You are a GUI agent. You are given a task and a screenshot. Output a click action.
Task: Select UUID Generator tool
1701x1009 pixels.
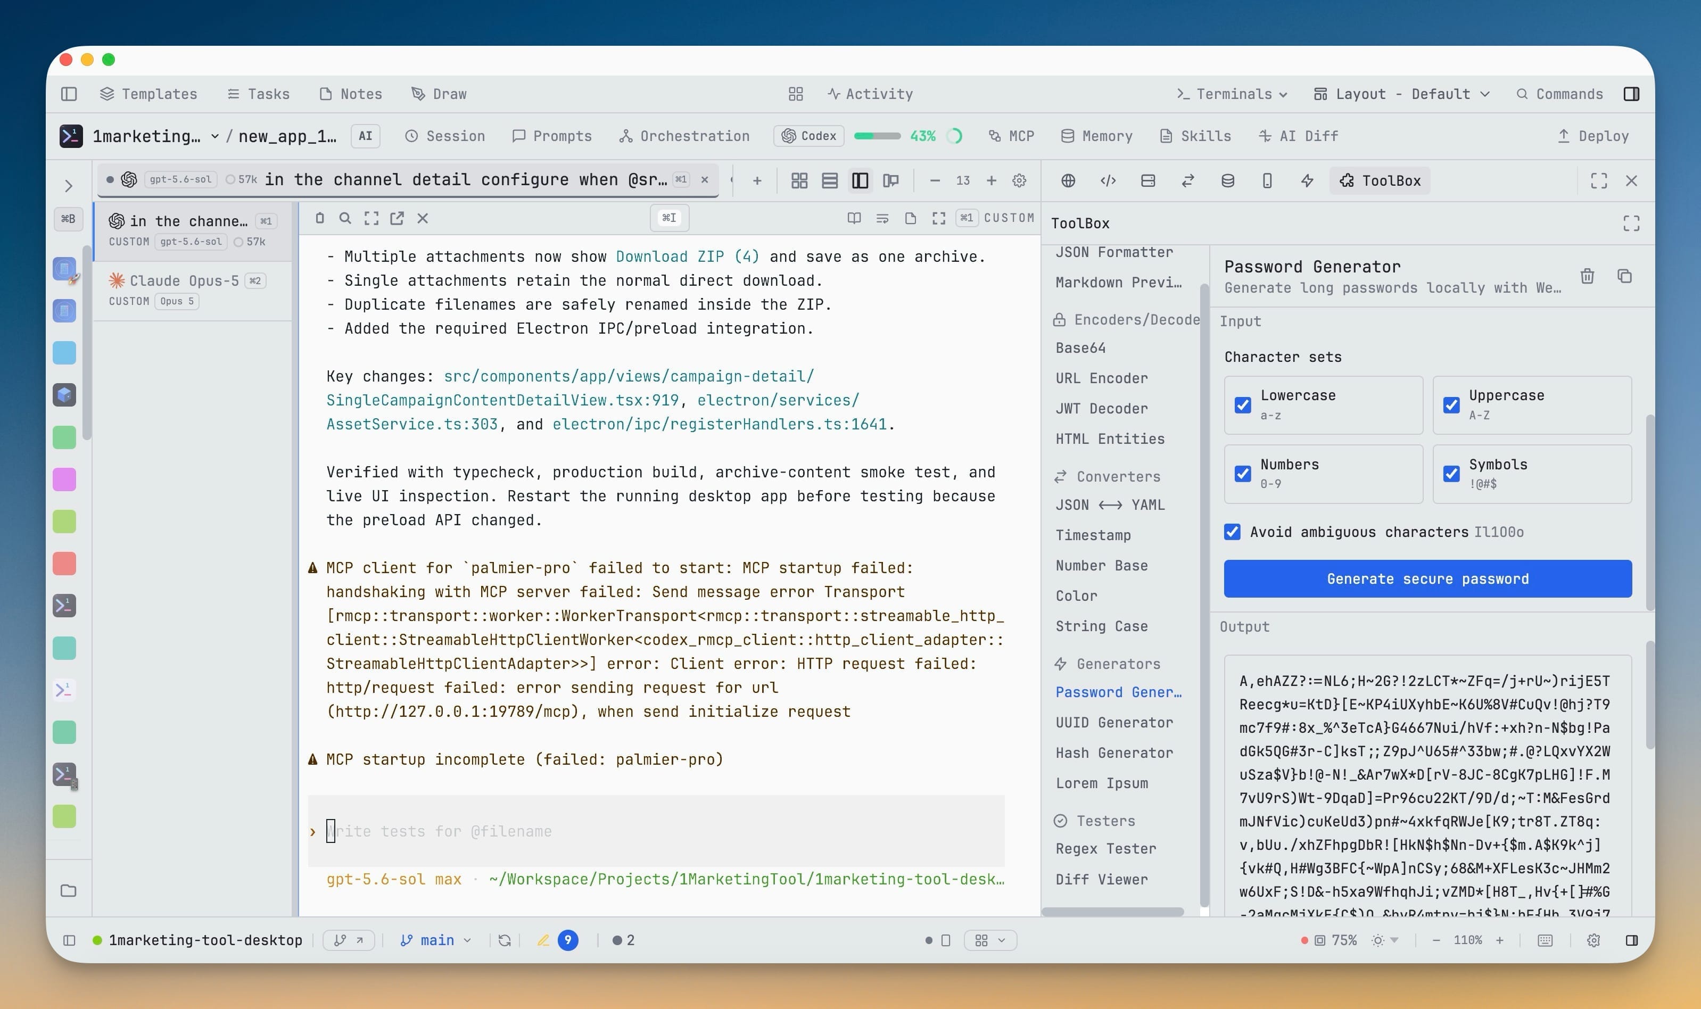click(1114, 722)
